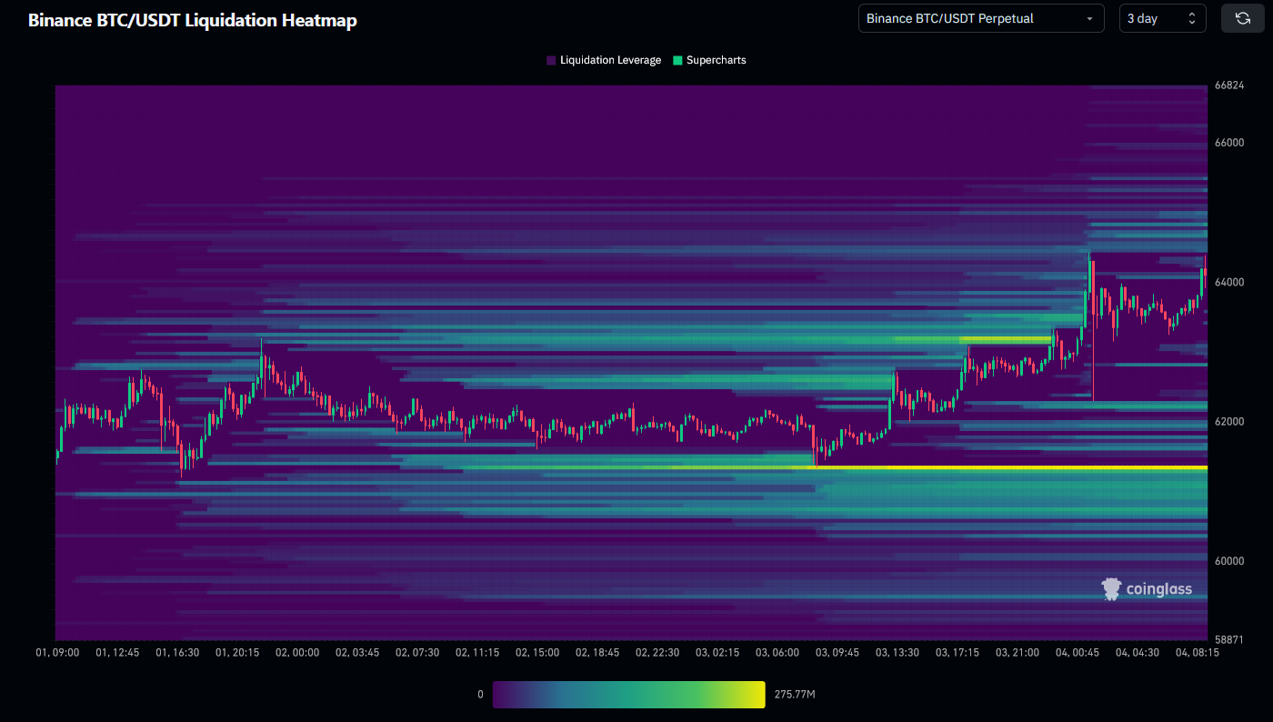Click the purple Liquidation Leverage legend square
This screenshot has width=1273, height=722.
point(551,60)
